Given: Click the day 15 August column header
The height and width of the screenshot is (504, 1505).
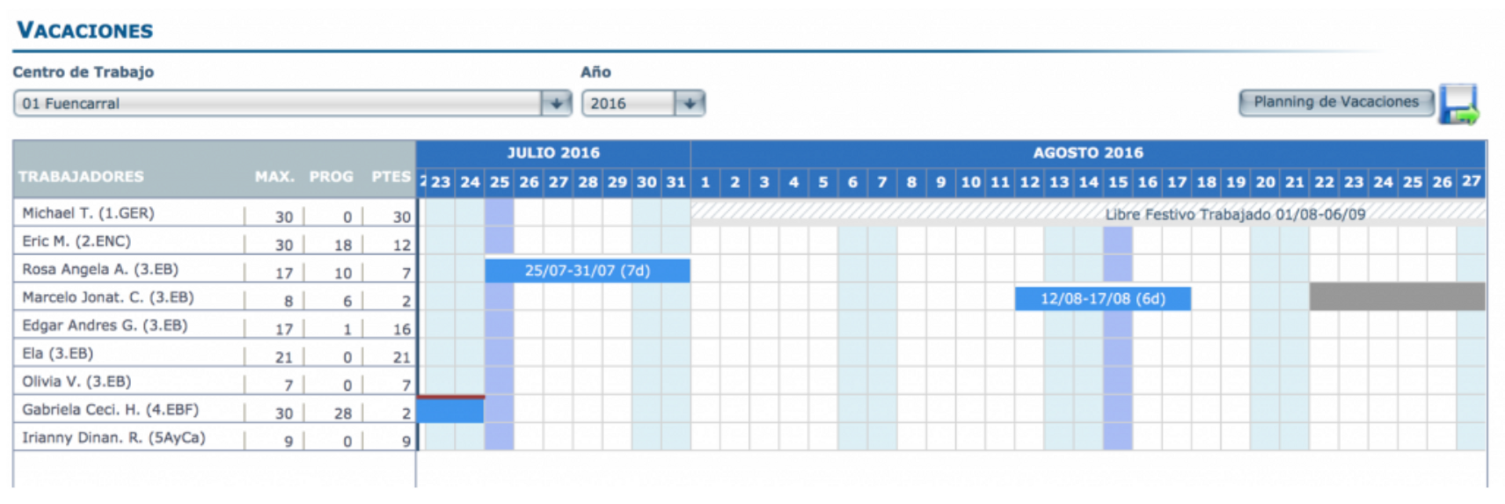Looking at the screenshot, I should [1117, 183].
